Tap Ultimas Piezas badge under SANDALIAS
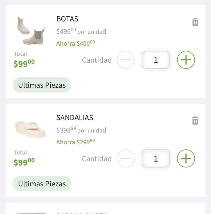211x214 pixels. click(42, 184)
